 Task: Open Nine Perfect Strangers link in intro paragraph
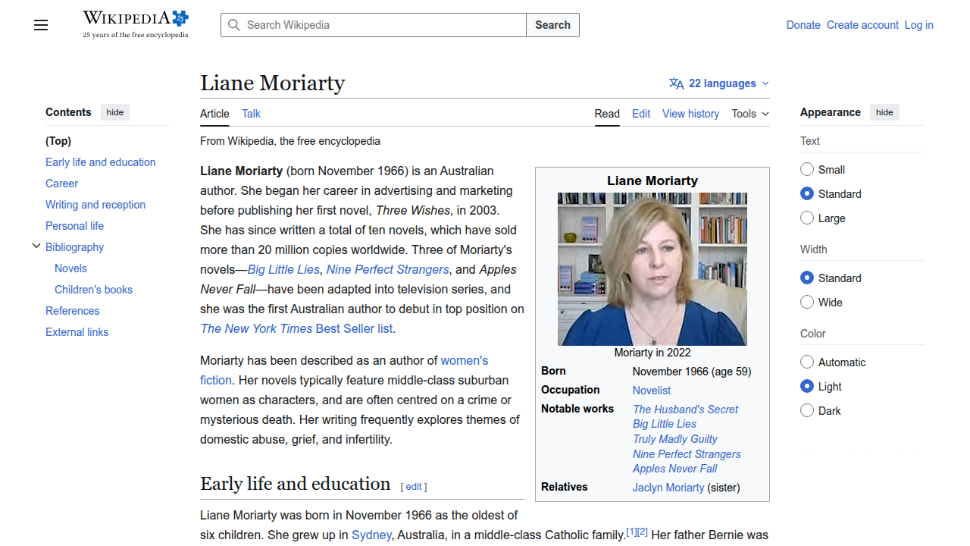387,269
